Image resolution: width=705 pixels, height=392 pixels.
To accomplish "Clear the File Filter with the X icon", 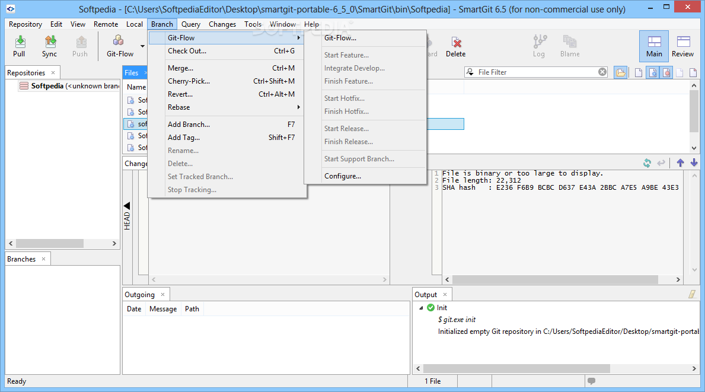I will 602,72.
